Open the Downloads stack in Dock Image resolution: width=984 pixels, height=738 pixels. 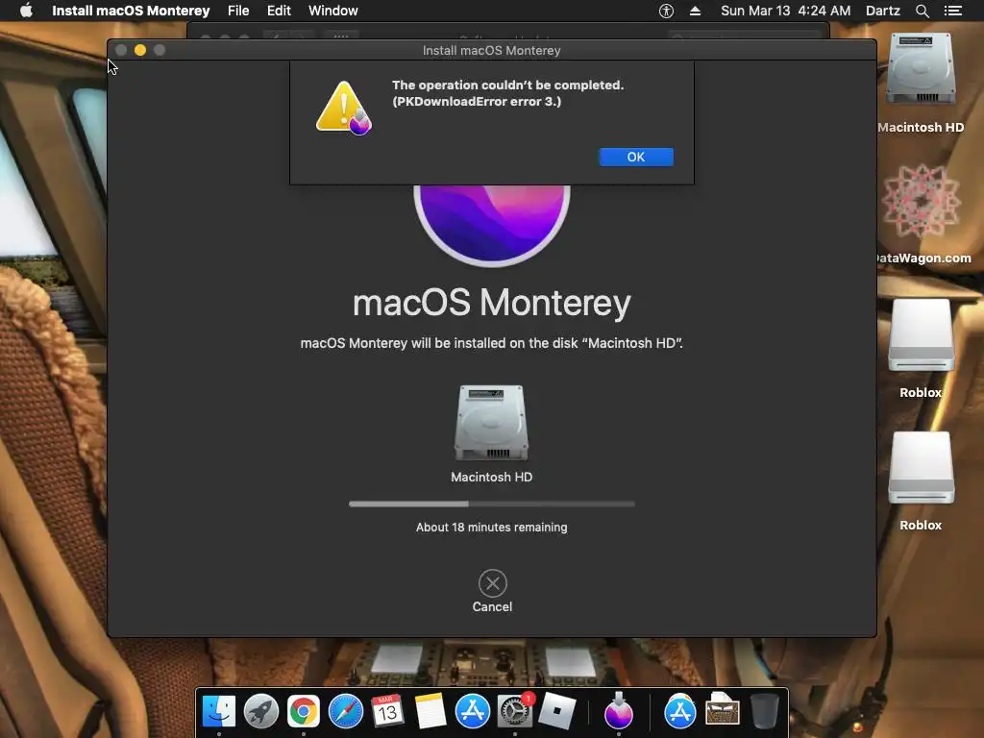pyautogui.click(x=723, y=709)
